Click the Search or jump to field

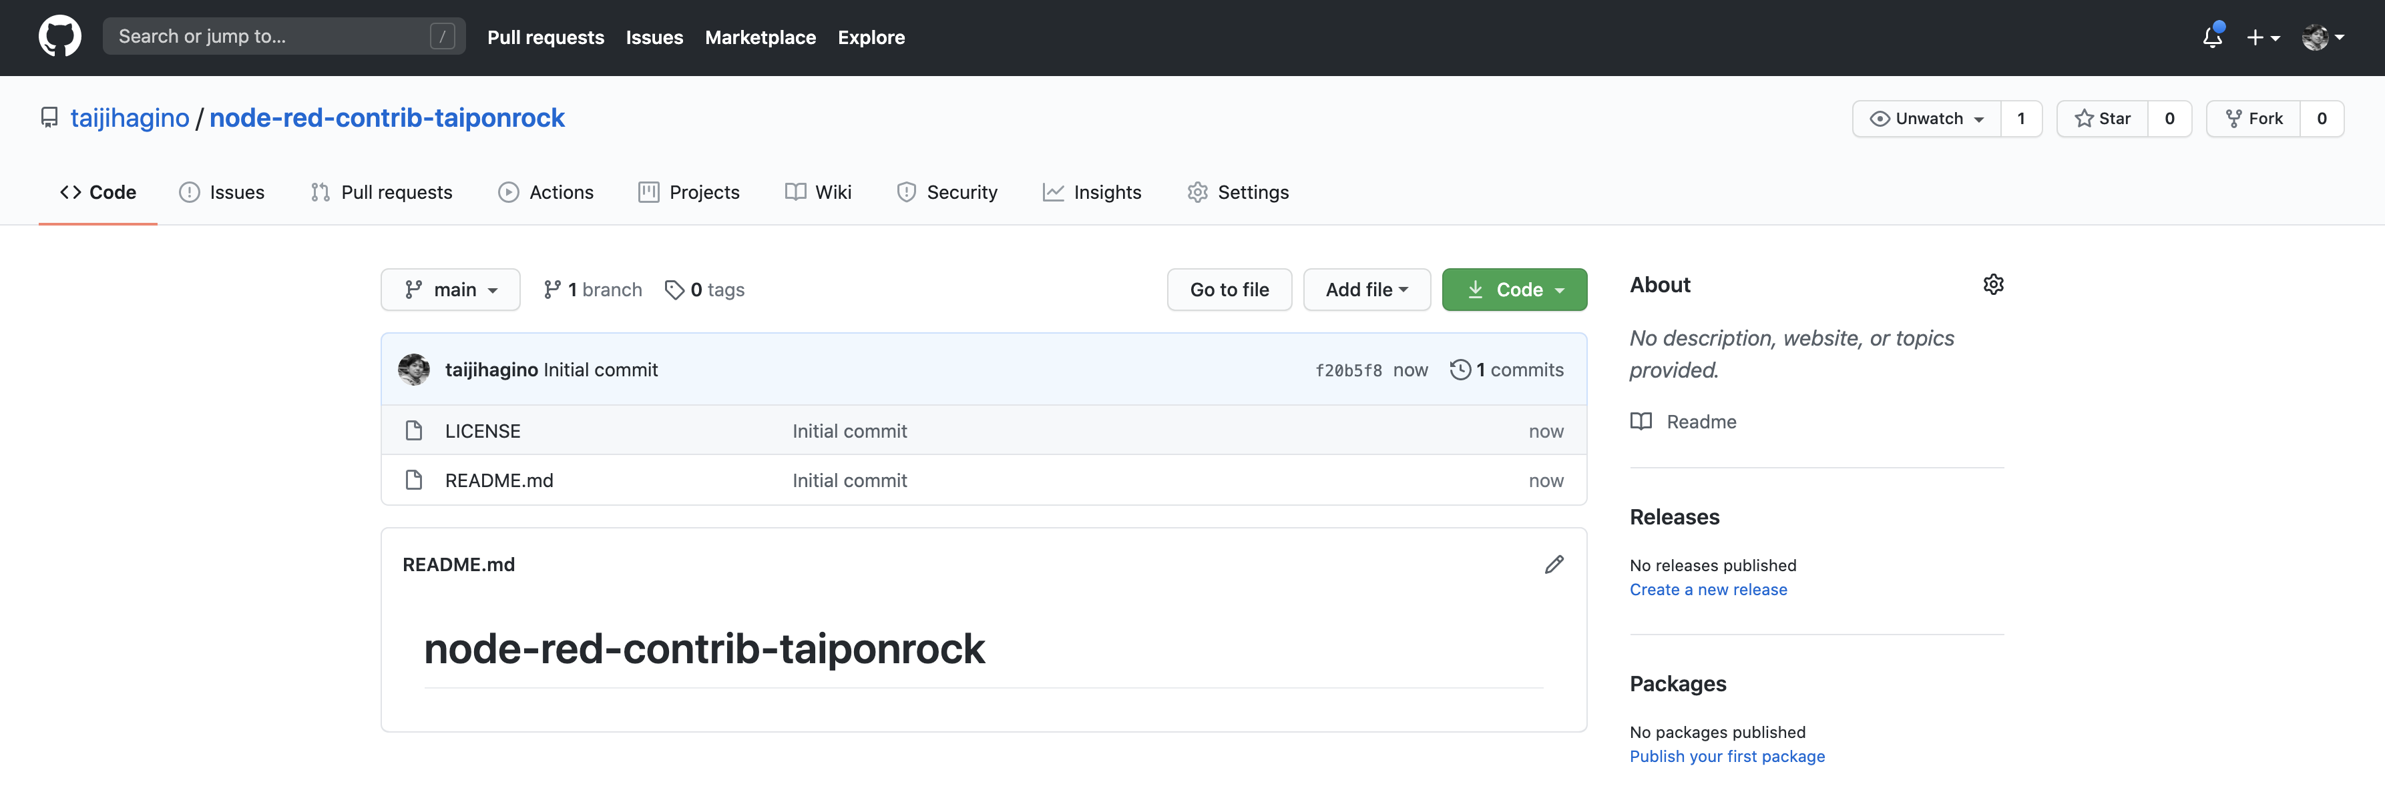(268, 37)
